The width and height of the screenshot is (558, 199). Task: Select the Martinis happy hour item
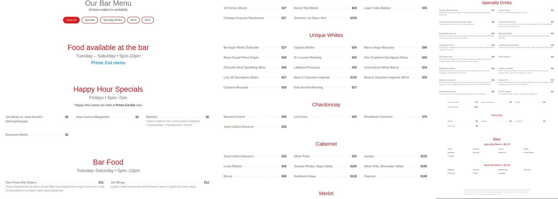(x=152, y=117)
